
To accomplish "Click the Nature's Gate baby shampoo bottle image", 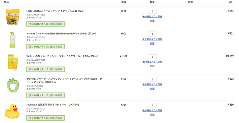I will [x=12, y=40].
